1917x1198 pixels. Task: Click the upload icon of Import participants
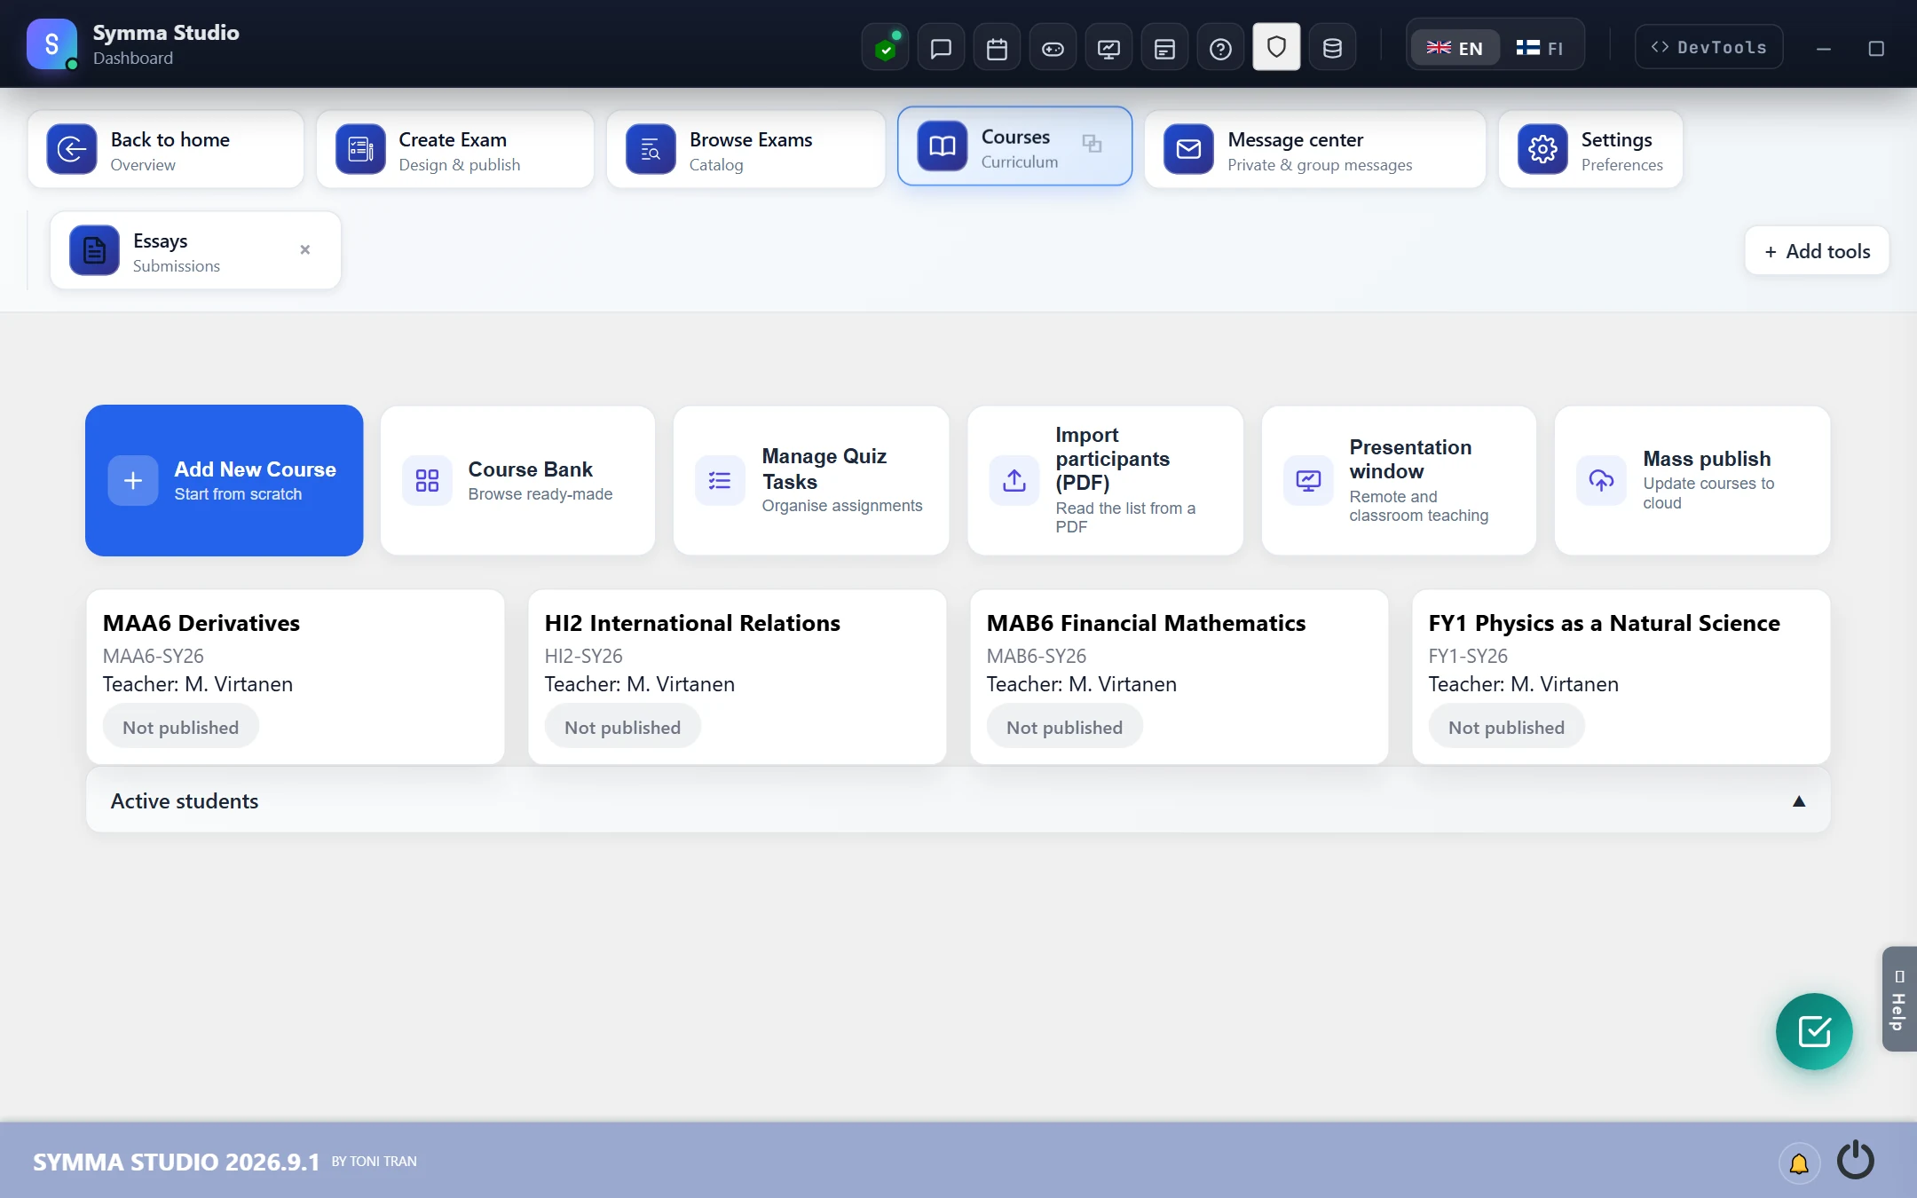pyautogui.click(x=1014, y=481)
